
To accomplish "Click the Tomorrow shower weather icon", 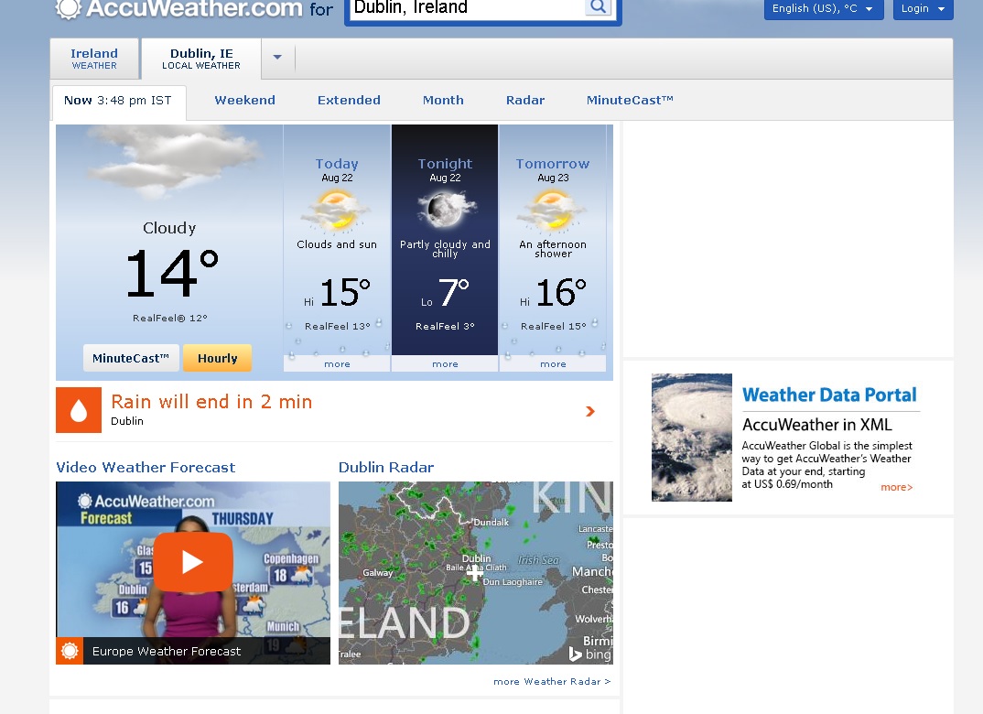I will 552,211.
